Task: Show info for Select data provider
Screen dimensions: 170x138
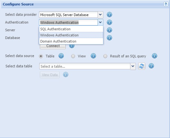Action: click(109, 15)
